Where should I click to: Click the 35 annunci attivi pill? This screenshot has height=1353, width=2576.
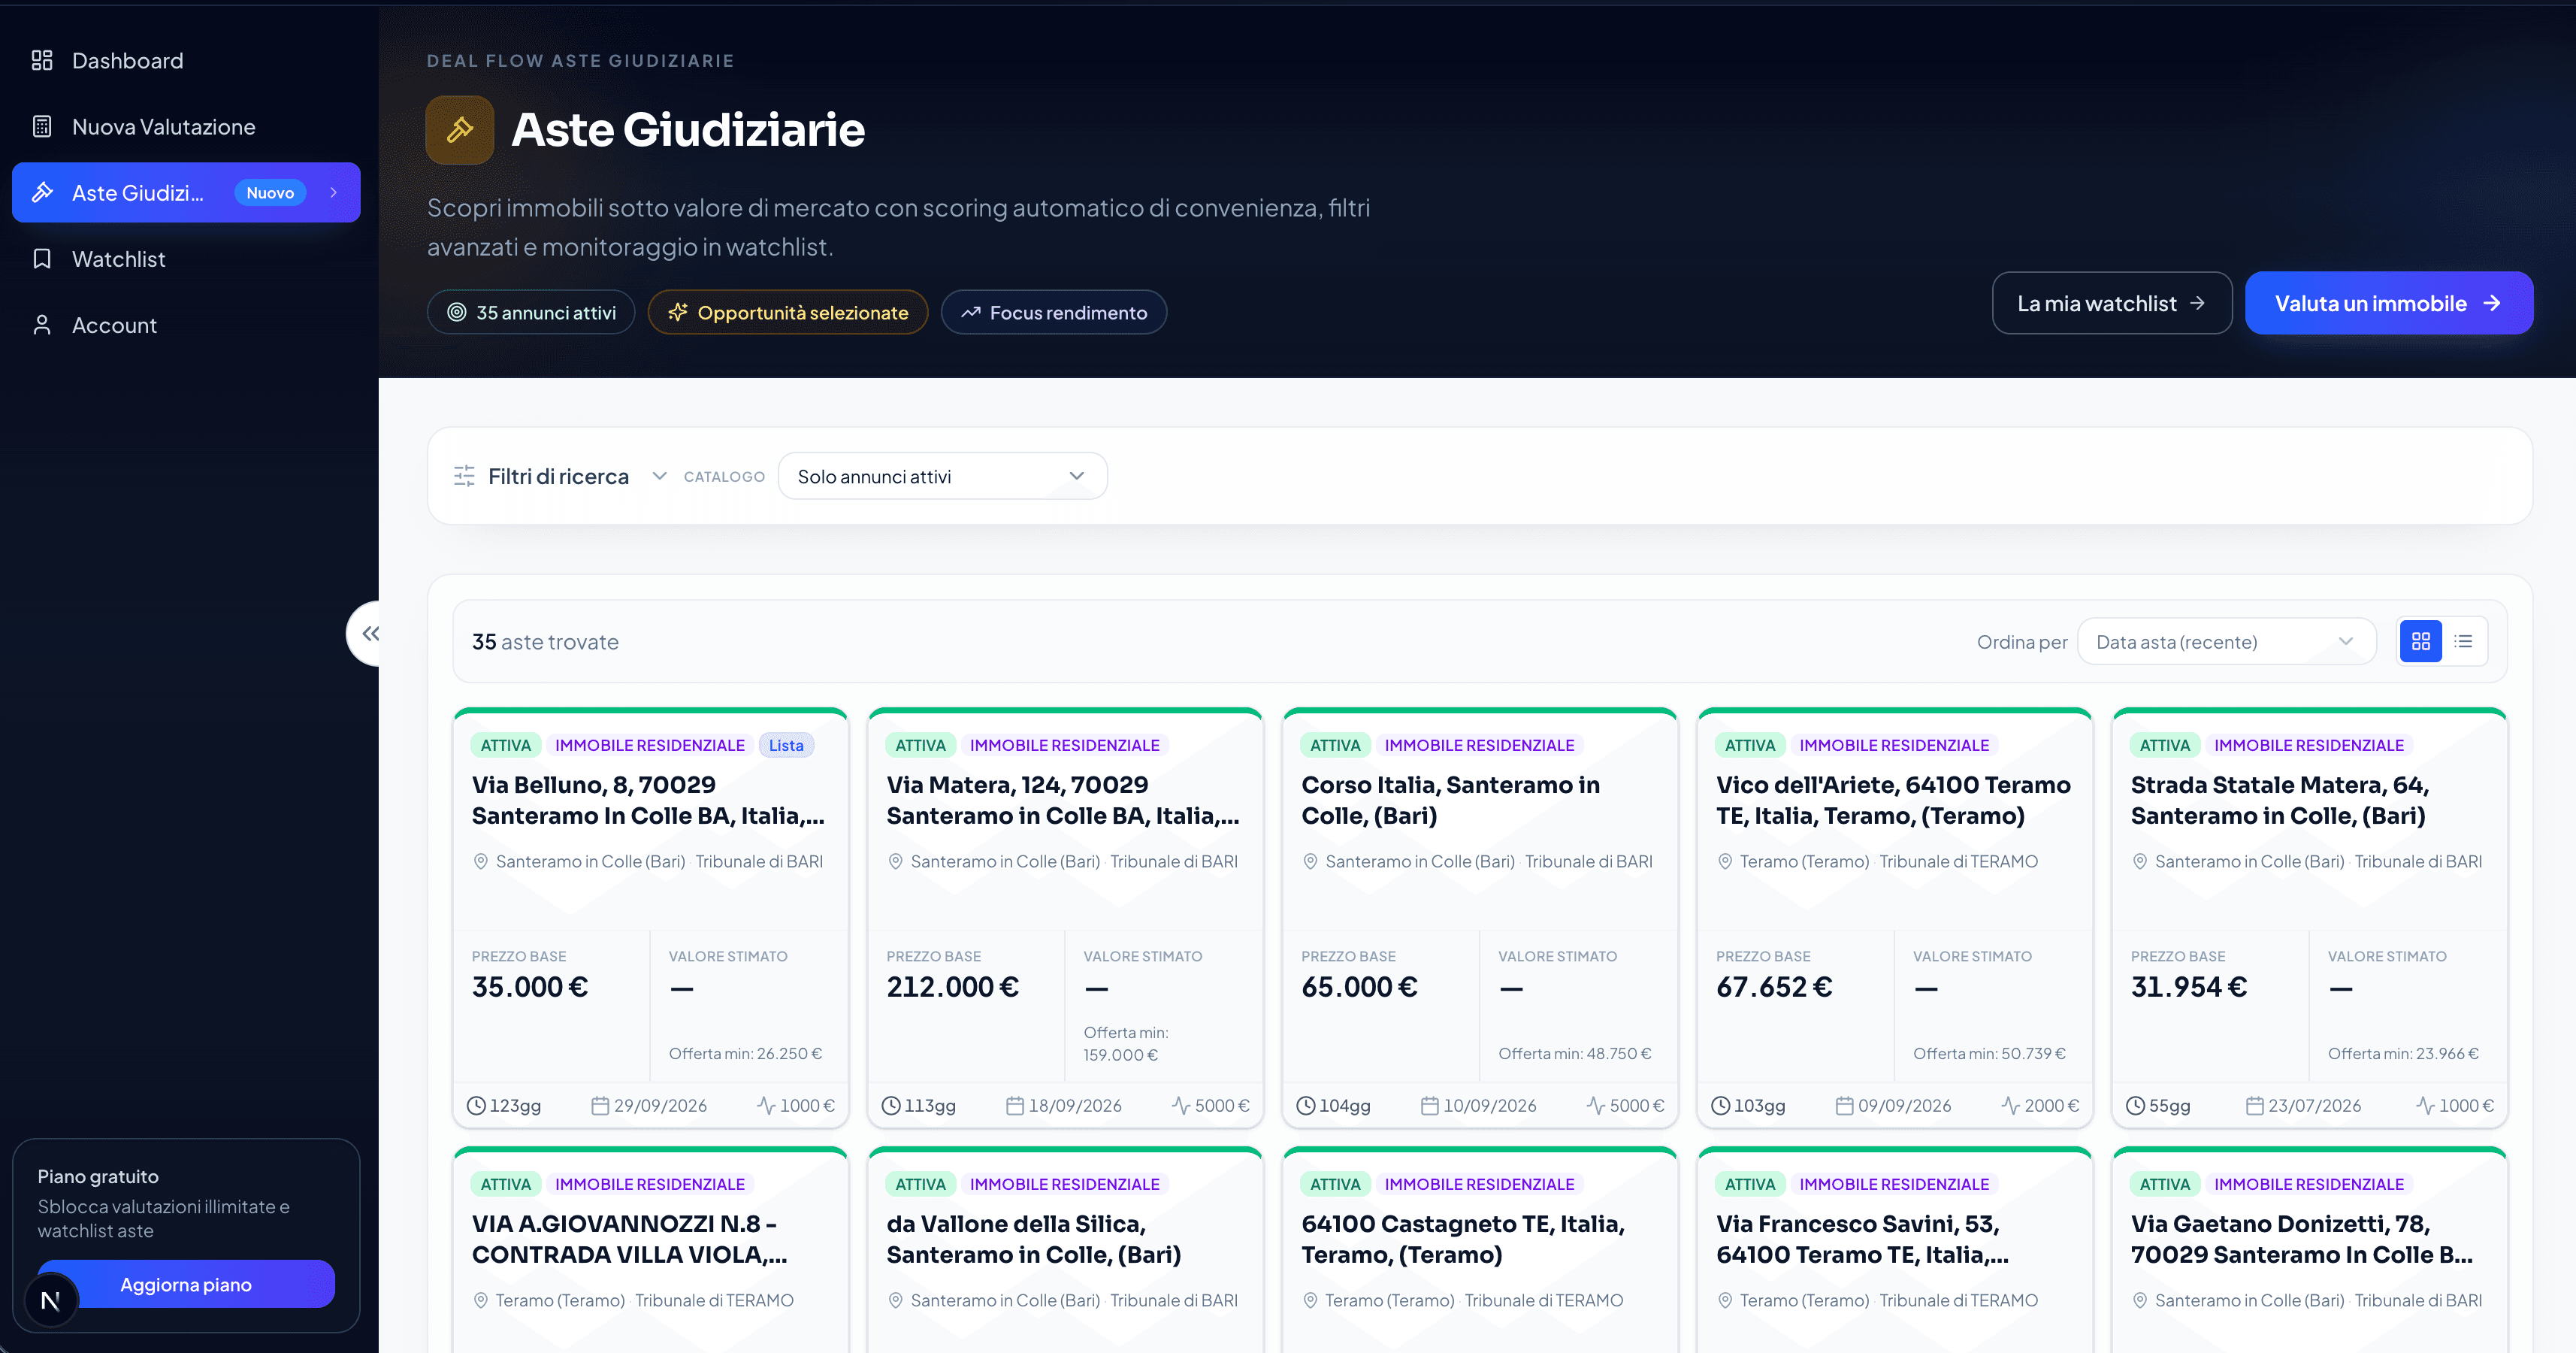click(531, 312)
